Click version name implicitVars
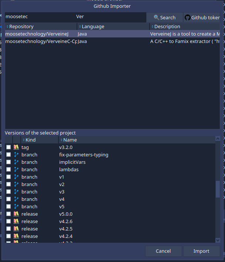Screen dimensions: 225x262 coord(72,162)
